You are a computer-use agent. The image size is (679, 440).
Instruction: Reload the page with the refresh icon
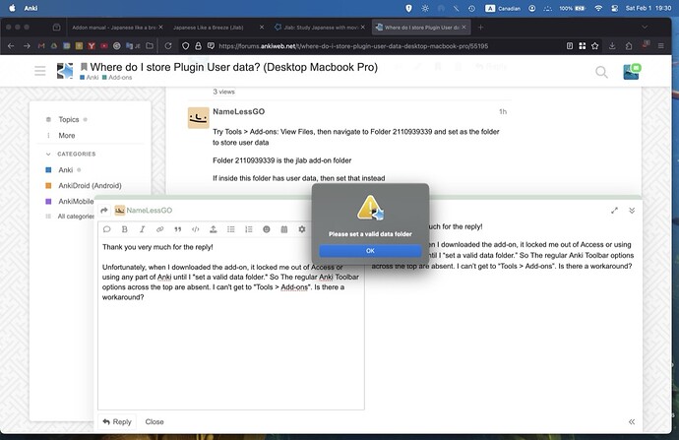[168, 46]
